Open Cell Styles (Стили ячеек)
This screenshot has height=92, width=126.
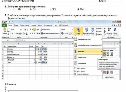pos(93,32)
